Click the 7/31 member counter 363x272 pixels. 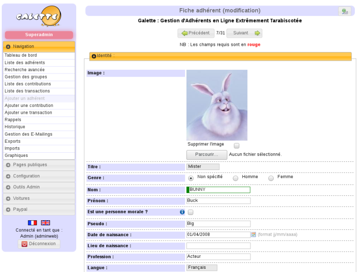pyautogui.click(x=221, y=33)
